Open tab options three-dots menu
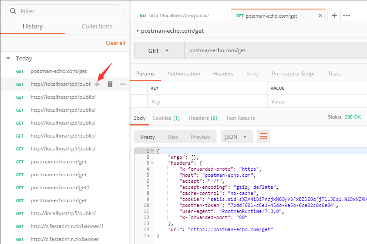Screen dimensions: 367x244 pos(347,16)
